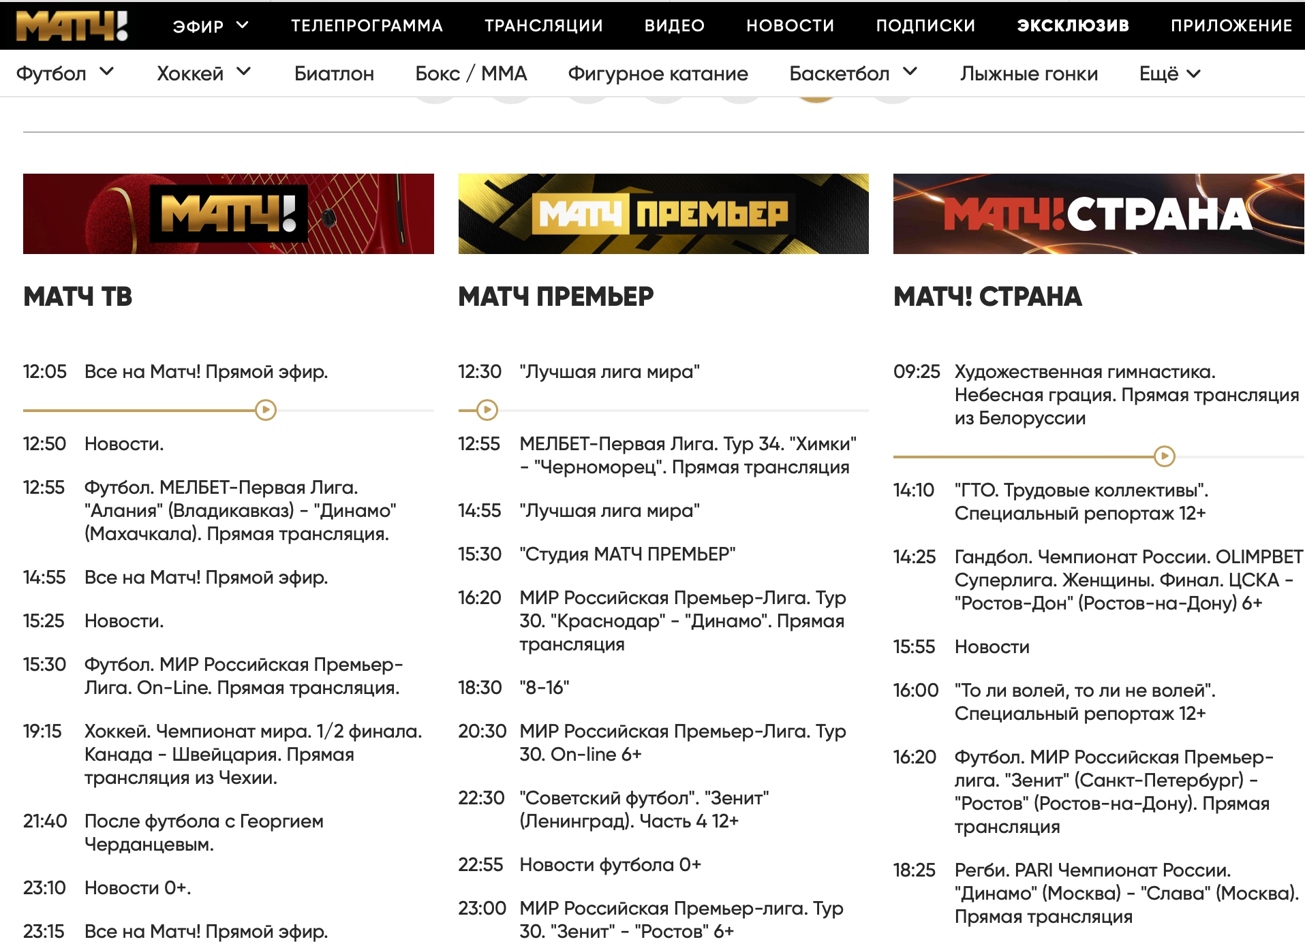This screenshot has height=946, width=1305.
Task: Open the МАТЧ! СТРАНА channel heading
Action: click(987, 296)
